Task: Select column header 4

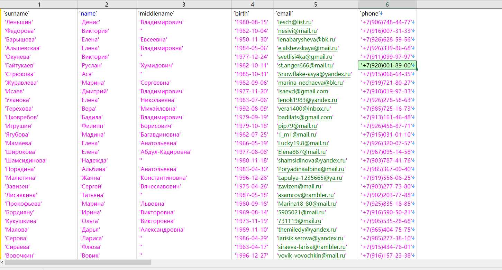Action: click(x=253, y=4)
